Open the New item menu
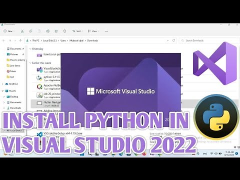 [x=9, y=31]
